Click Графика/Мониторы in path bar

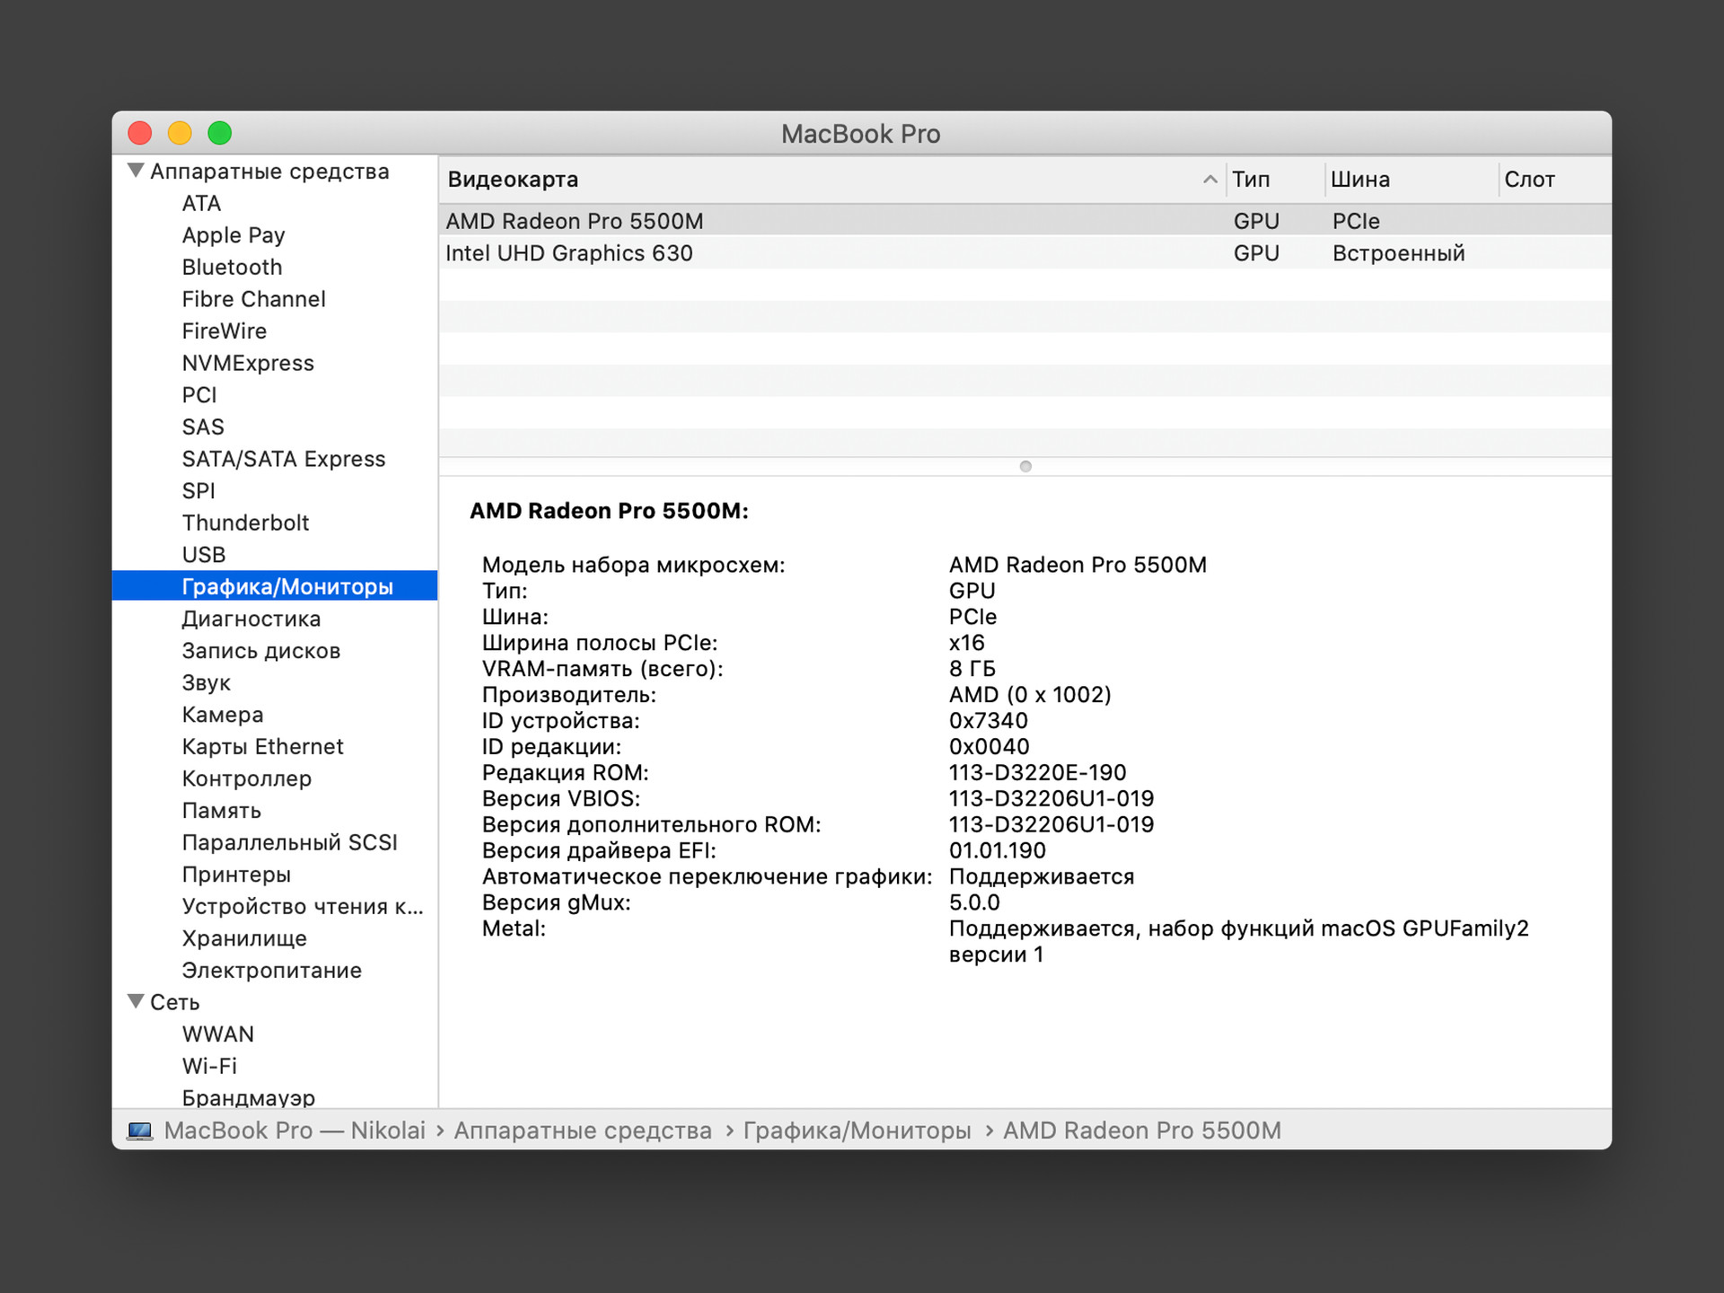[x=858, y=1130]
